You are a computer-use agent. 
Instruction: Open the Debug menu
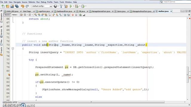43,2
